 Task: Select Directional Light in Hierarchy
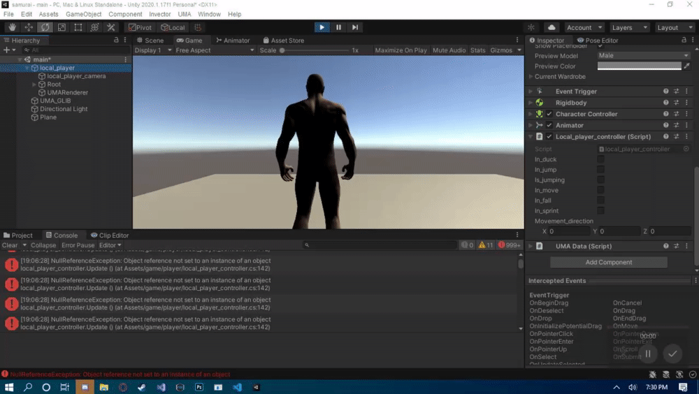(64, 109)
